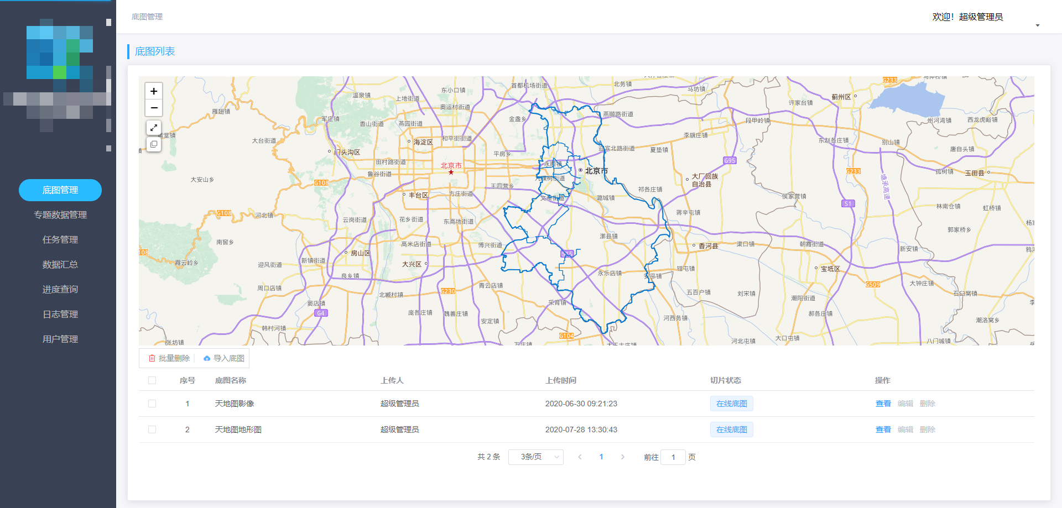
Task: Click 删除 for 天地图地形图 row
Action: tap(928, 430)
